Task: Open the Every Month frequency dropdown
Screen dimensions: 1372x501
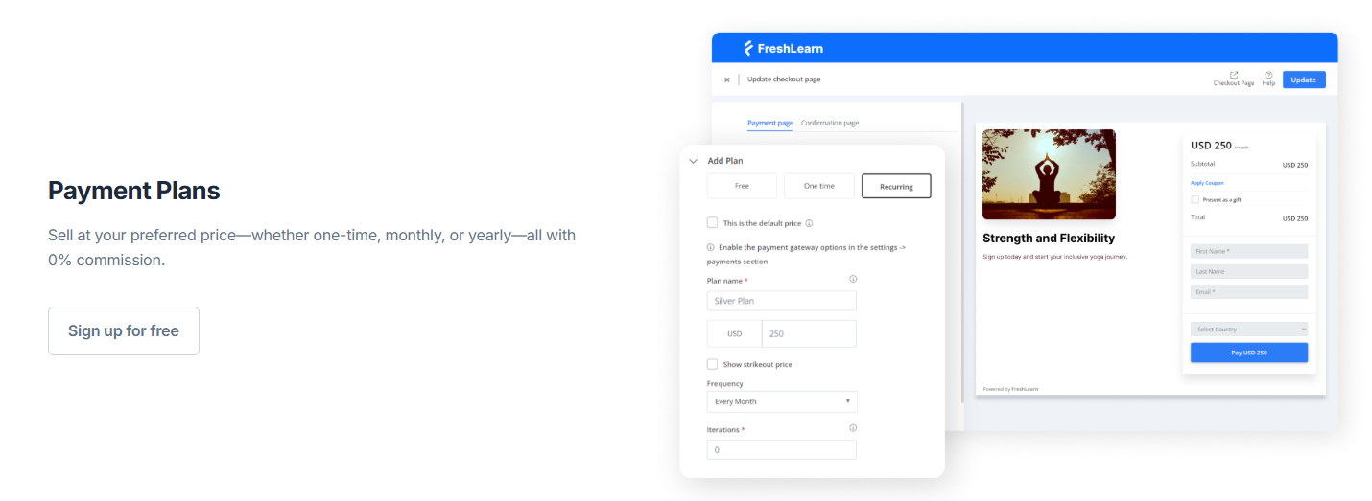Action: [782, 401]
